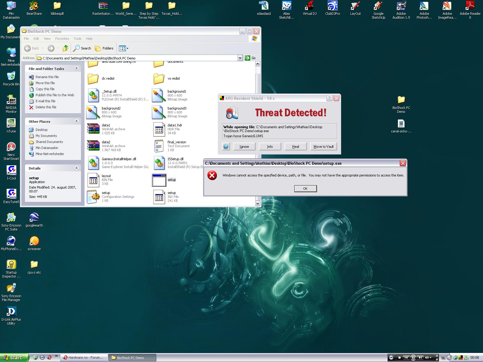Screen dimensions: 483x362
Task: Click the AVG dialog blue help icon button
Action: coord(226,147)
